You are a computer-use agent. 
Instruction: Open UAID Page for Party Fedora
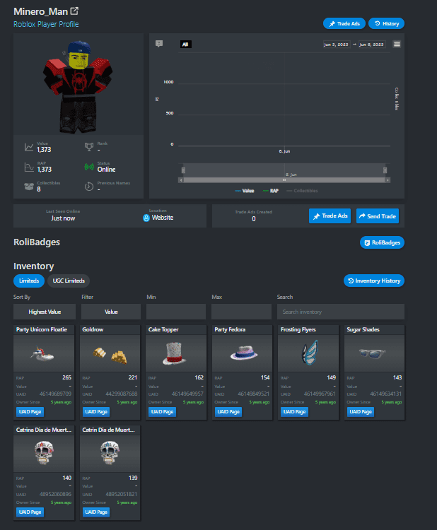coord(228,412)
